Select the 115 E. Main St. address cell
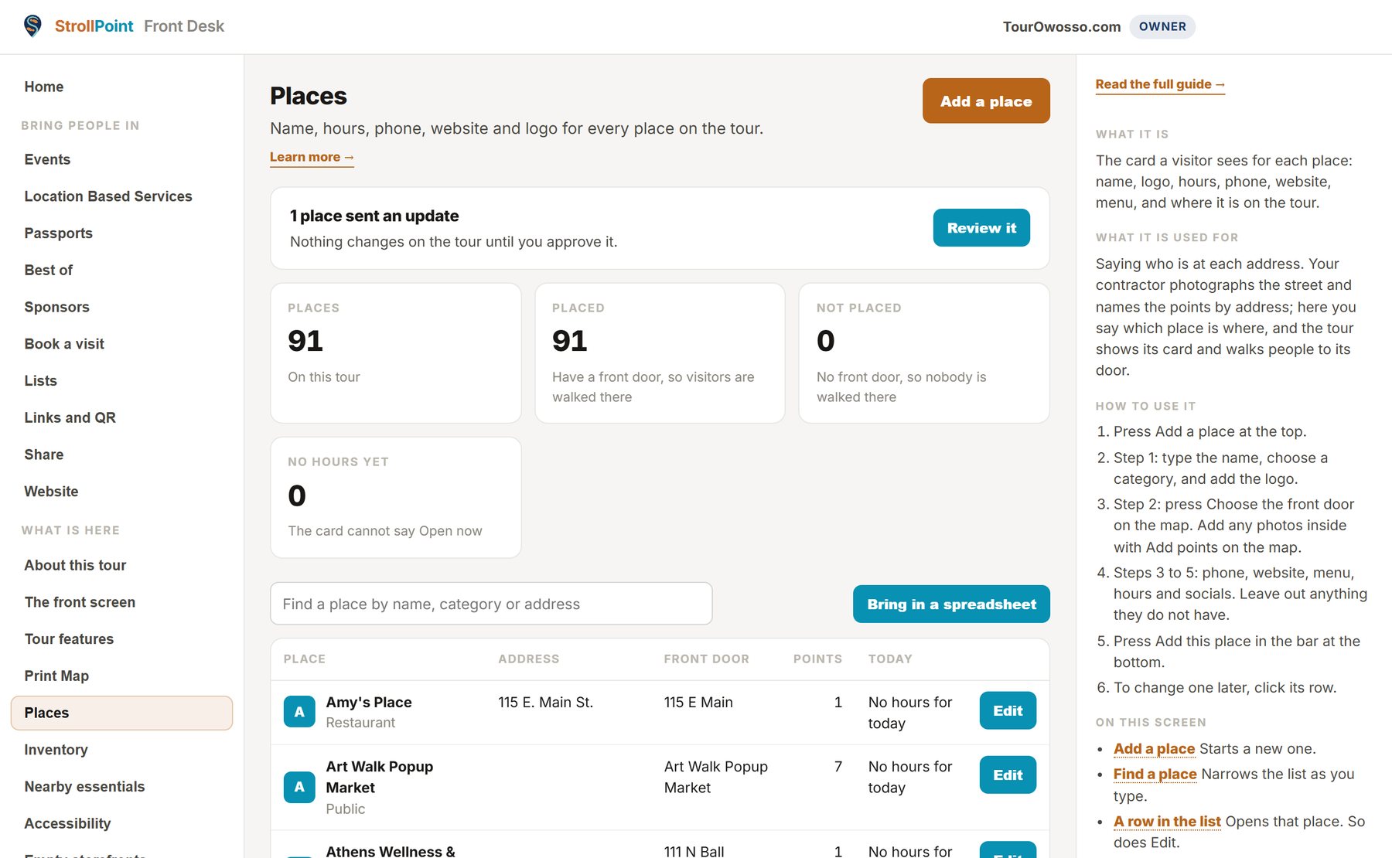Screen dimensions: 1392x858 [546, 703]
